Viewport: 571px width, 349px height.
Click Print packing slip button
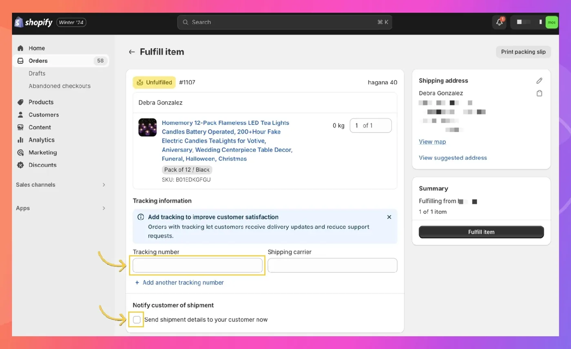523,52
